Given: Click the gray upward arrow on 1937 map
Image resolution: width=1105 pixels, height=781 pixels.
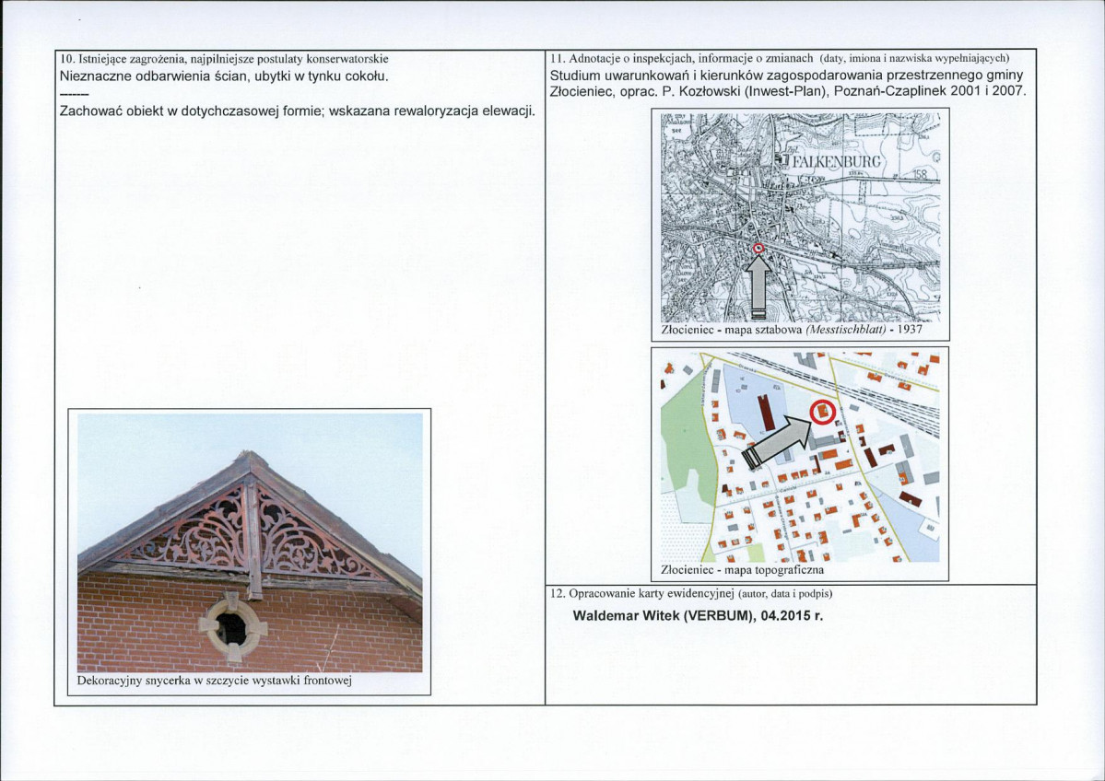Looking at the screenshot, I should pyautogui.click(x=758, y=286).
